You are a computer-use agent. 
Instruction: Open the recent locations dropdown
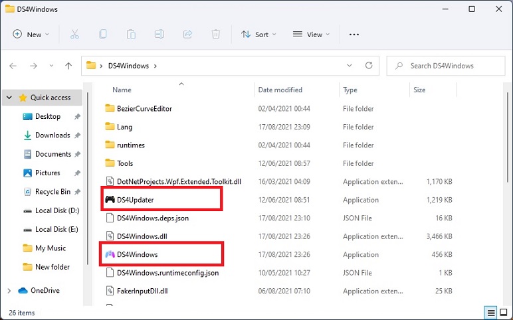click(51, 66)
